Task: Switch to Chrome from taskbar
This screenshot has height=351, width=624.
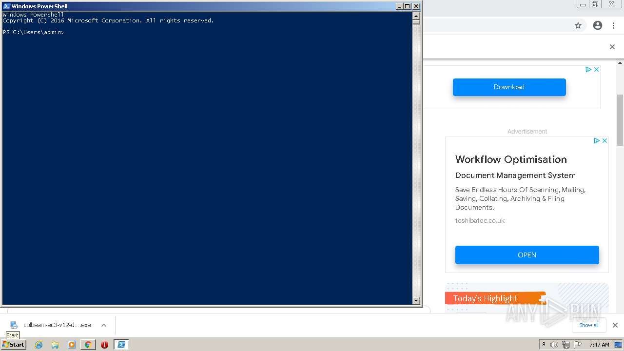Action: [x=88, y=345]
